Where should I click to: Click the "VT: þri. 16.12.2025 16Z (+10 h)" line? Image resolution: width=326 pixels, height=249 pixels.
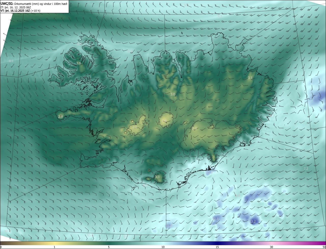click(20, 11)
